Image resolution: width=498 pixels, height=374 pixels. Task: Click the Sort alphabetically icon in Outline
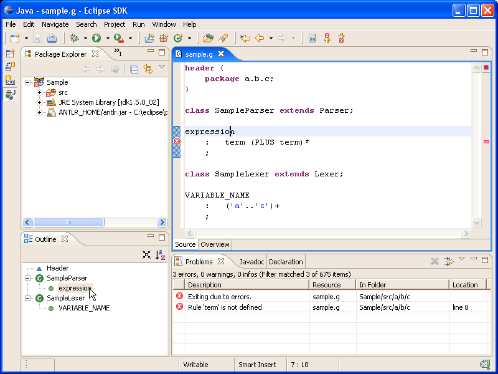point(160,254)
